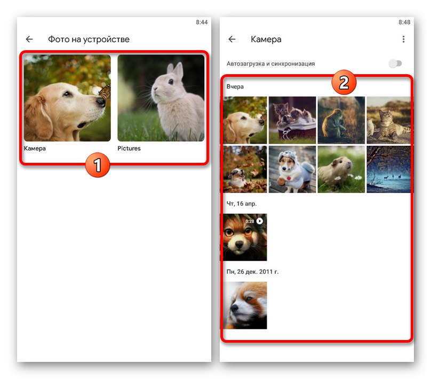Enable Автозагрузка и синхронизация toggle
This screenshot has width=431, height=379.
coord(395,63)
